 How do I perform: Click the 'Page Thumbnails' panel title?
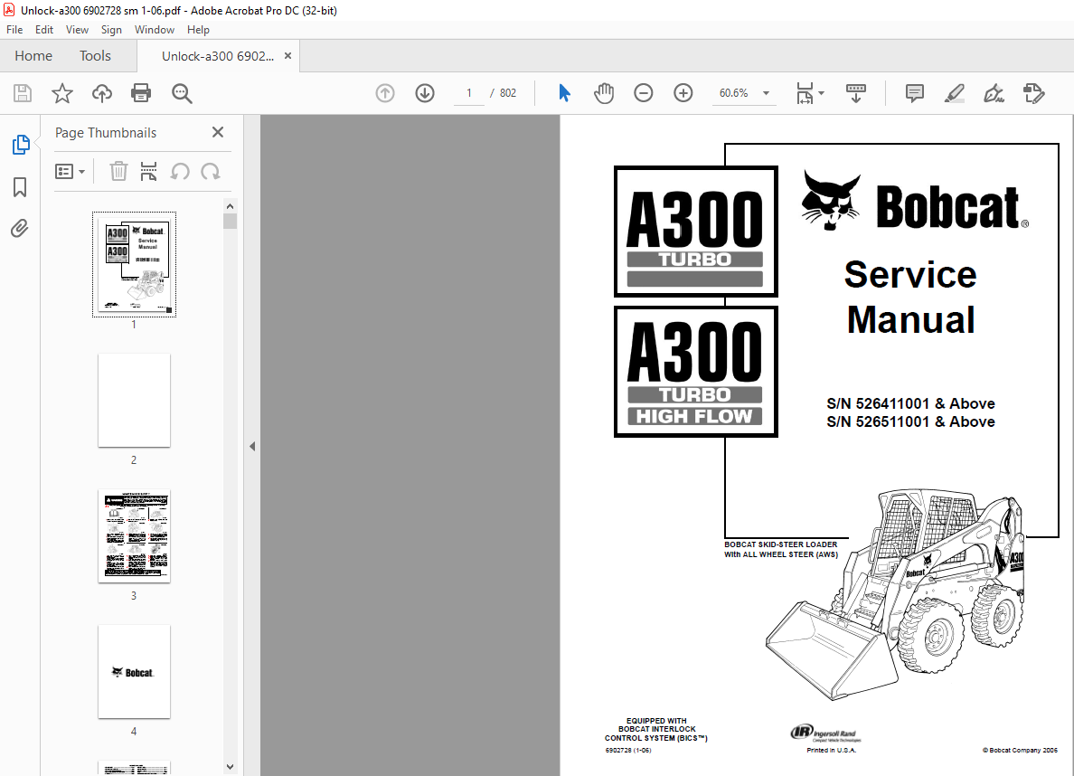click(x=106, y=133)
